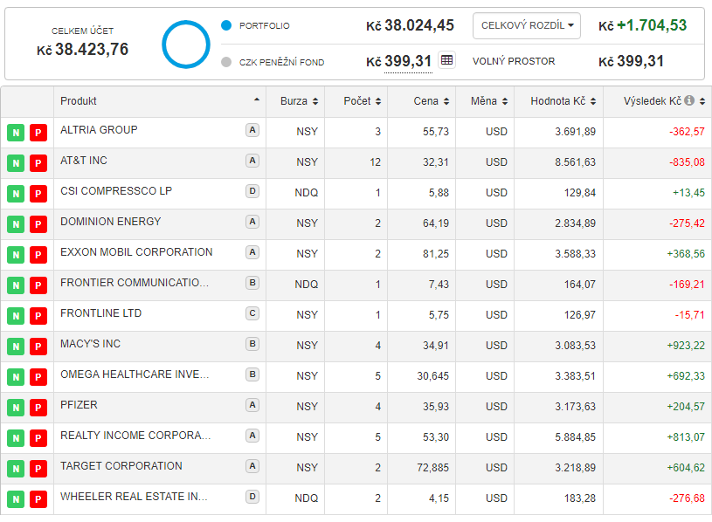
Task: Click green N buy icon for ALTRIA GROUP
Action: point(16,133)
